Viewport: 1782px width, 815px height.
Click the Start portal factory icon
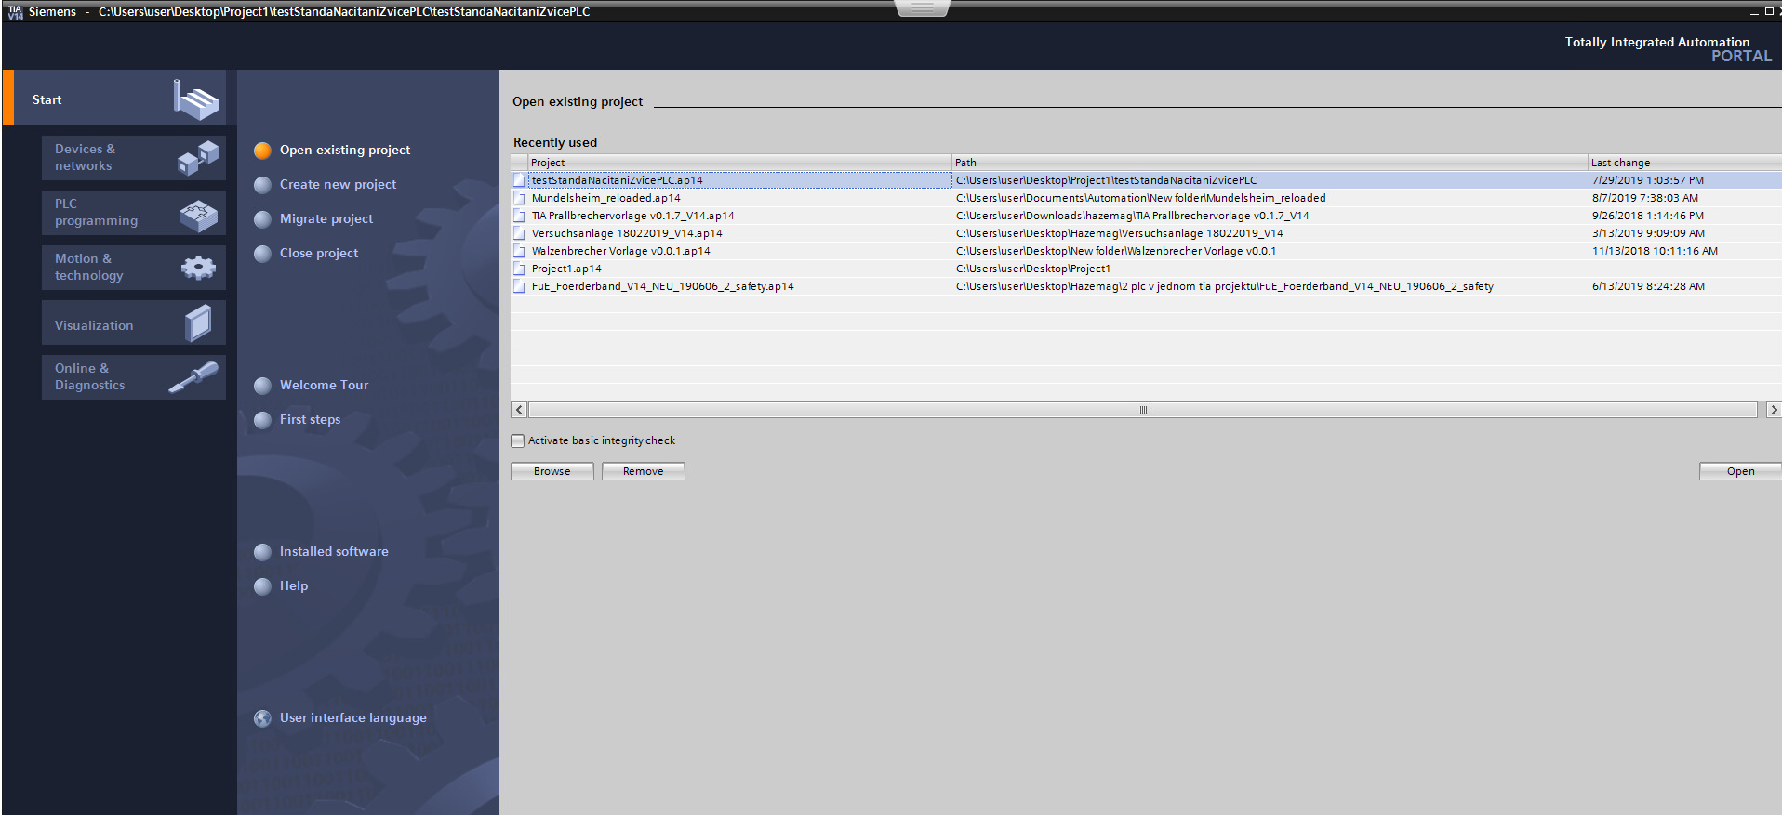tap(196, 99)
